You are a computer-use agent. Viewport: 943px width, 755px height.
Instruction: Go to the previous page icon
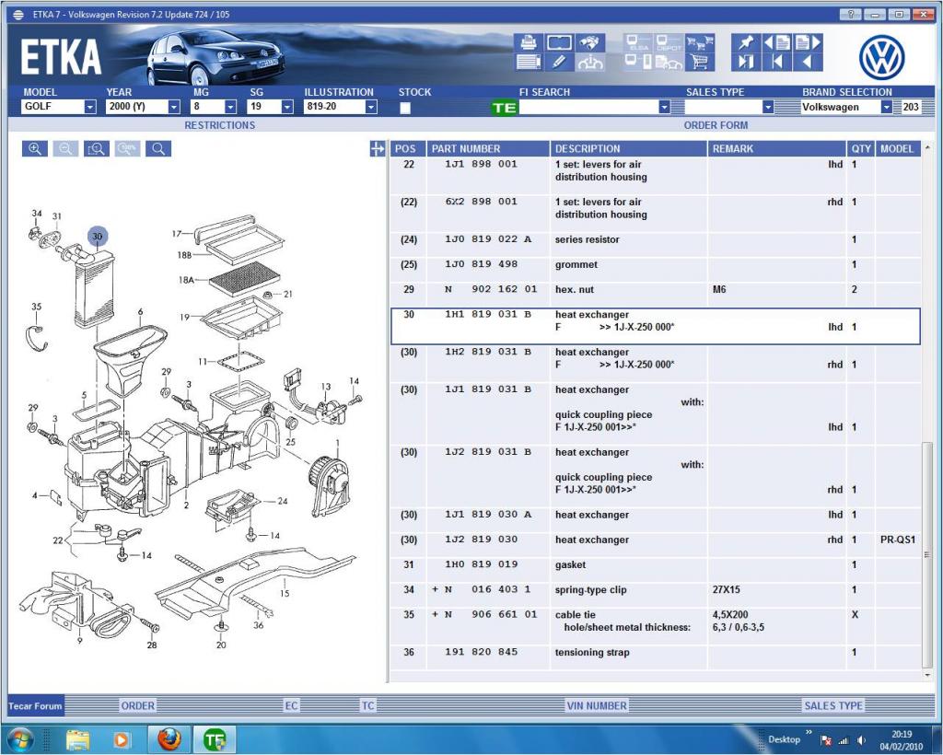776,42
